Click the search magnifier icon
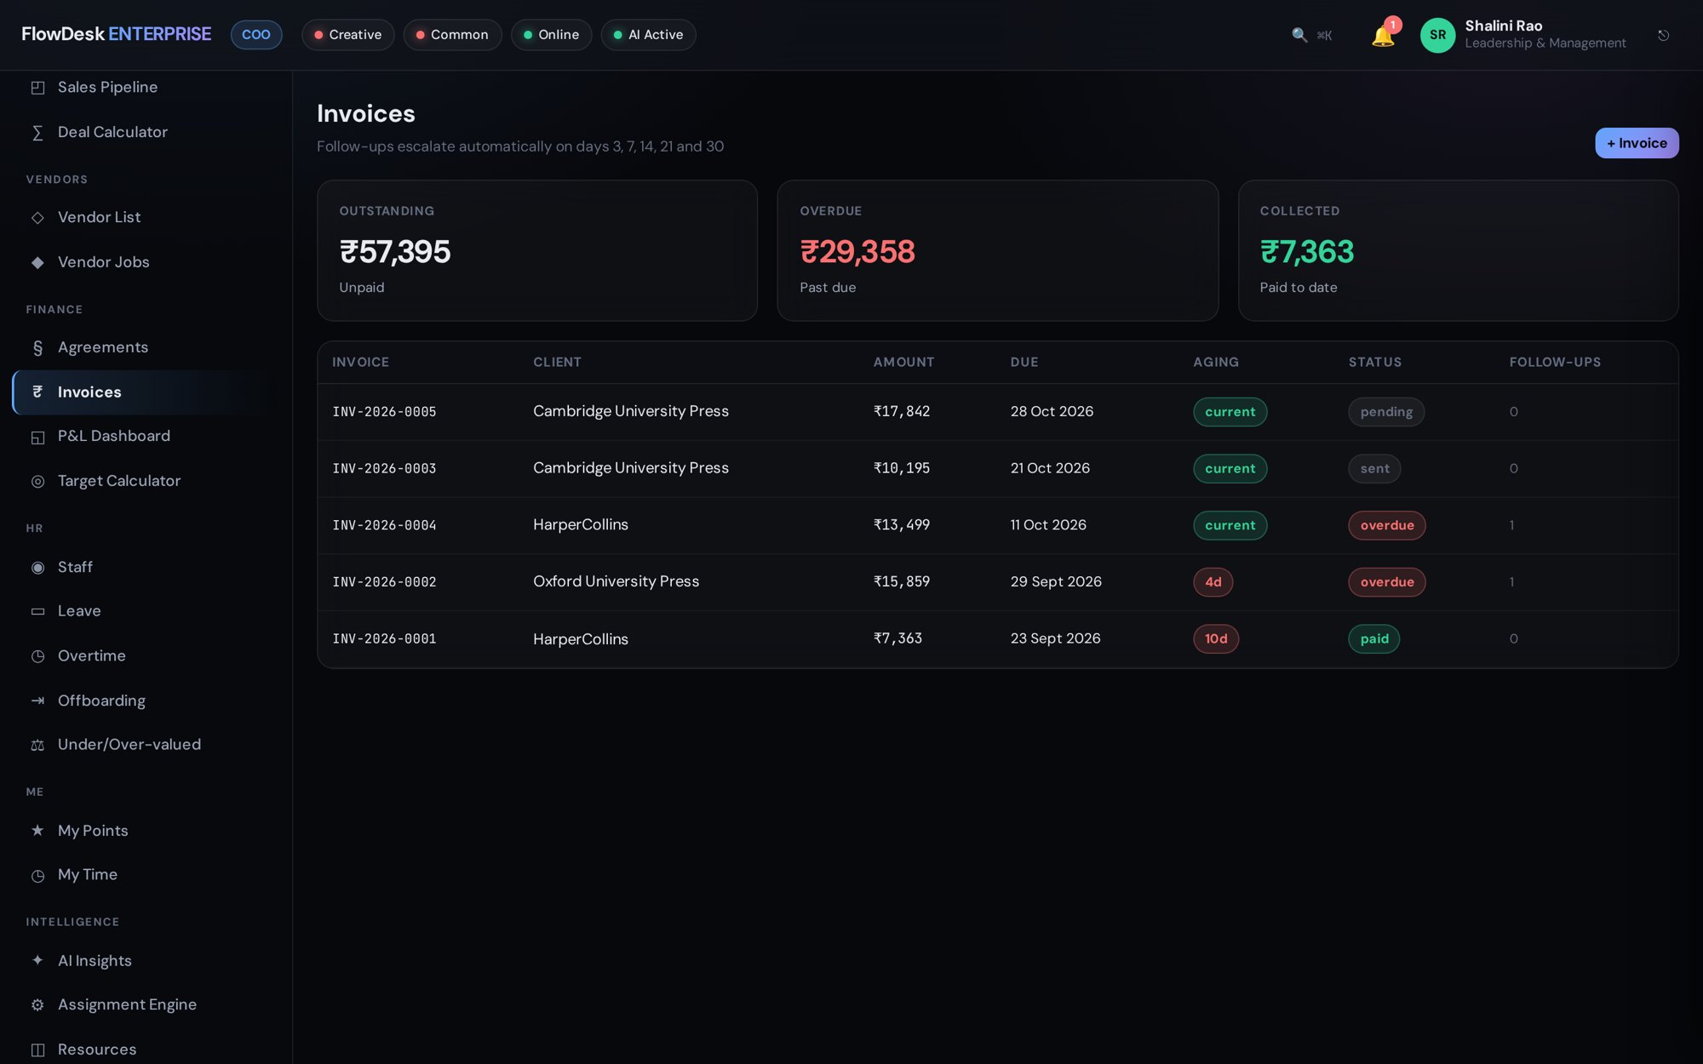Screen dimensions: 1703x1064 click(x=1299, y=35)
